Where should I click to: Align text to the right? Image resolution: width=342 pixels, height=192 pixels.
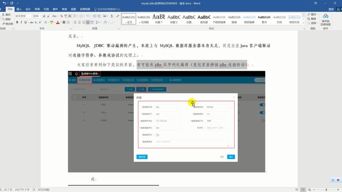(x=83, y=22)
